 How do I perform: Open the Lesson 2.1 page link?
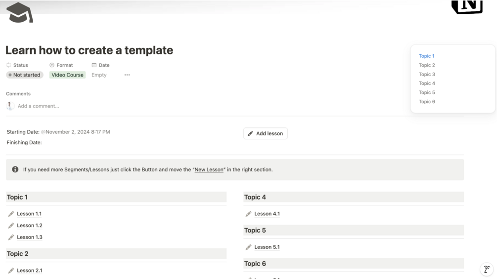30,271
